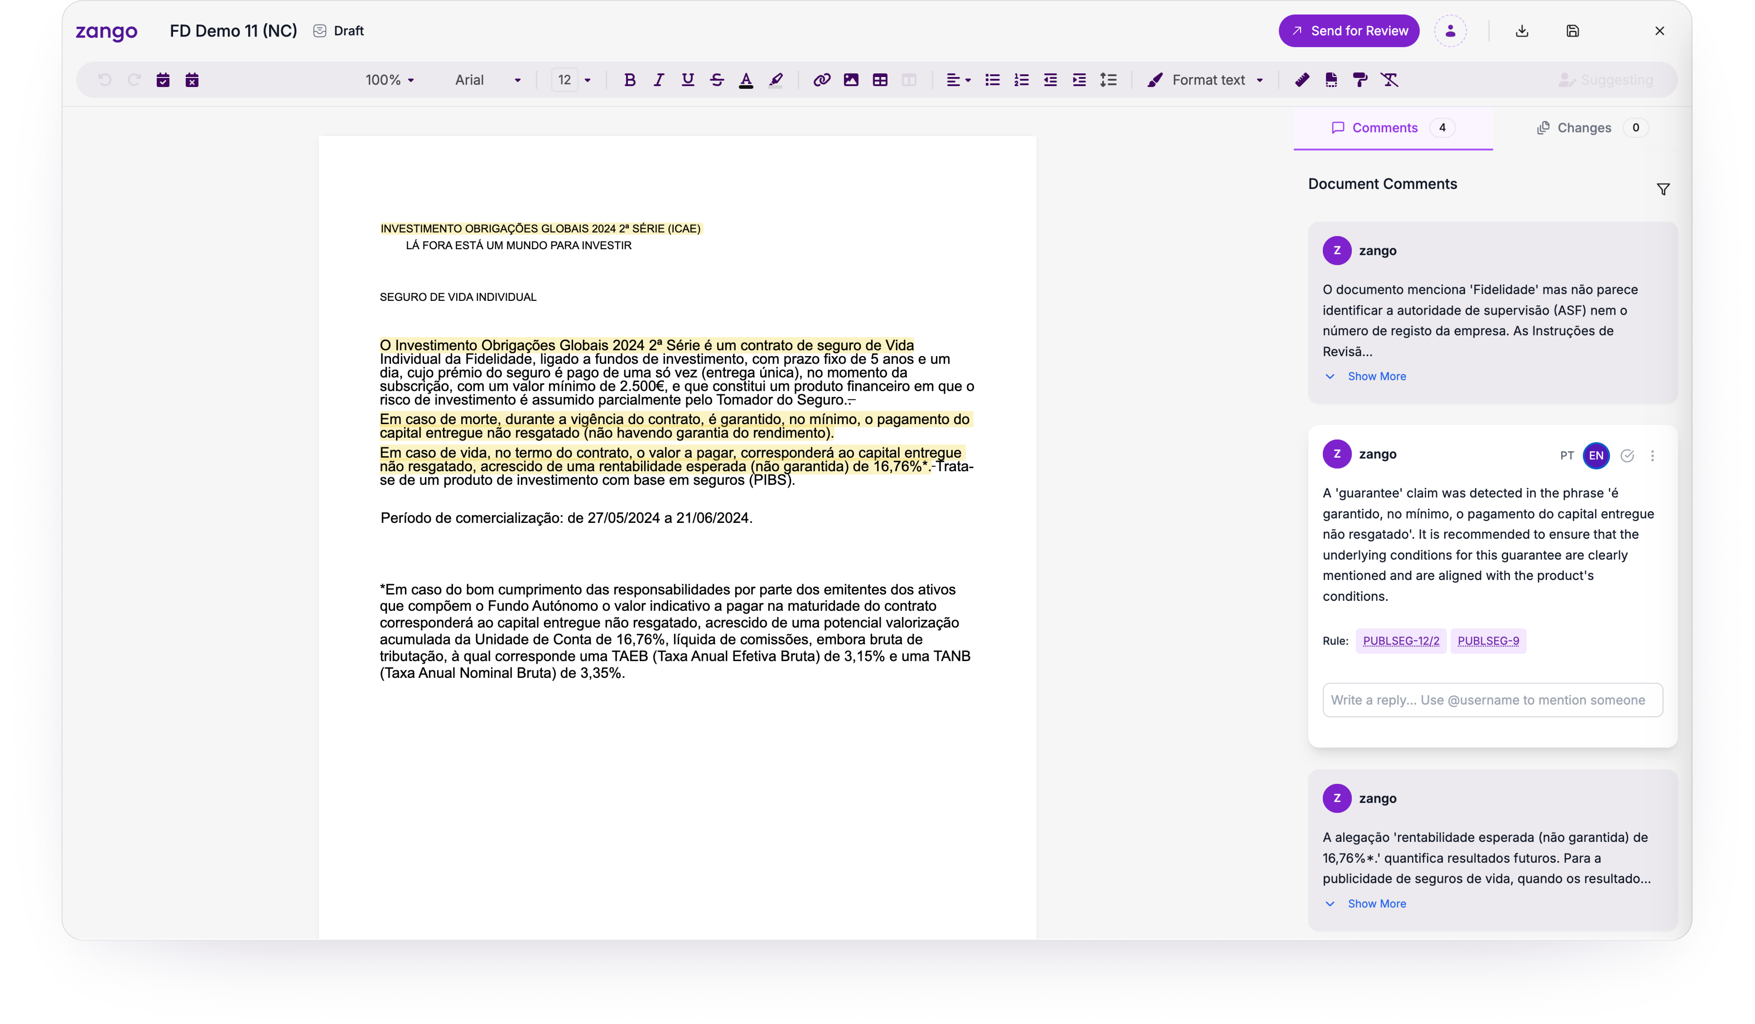Viewport: 1755px width, 1024px height.
Task: Close the document editor with X
Action: (x=1660, y=31)
